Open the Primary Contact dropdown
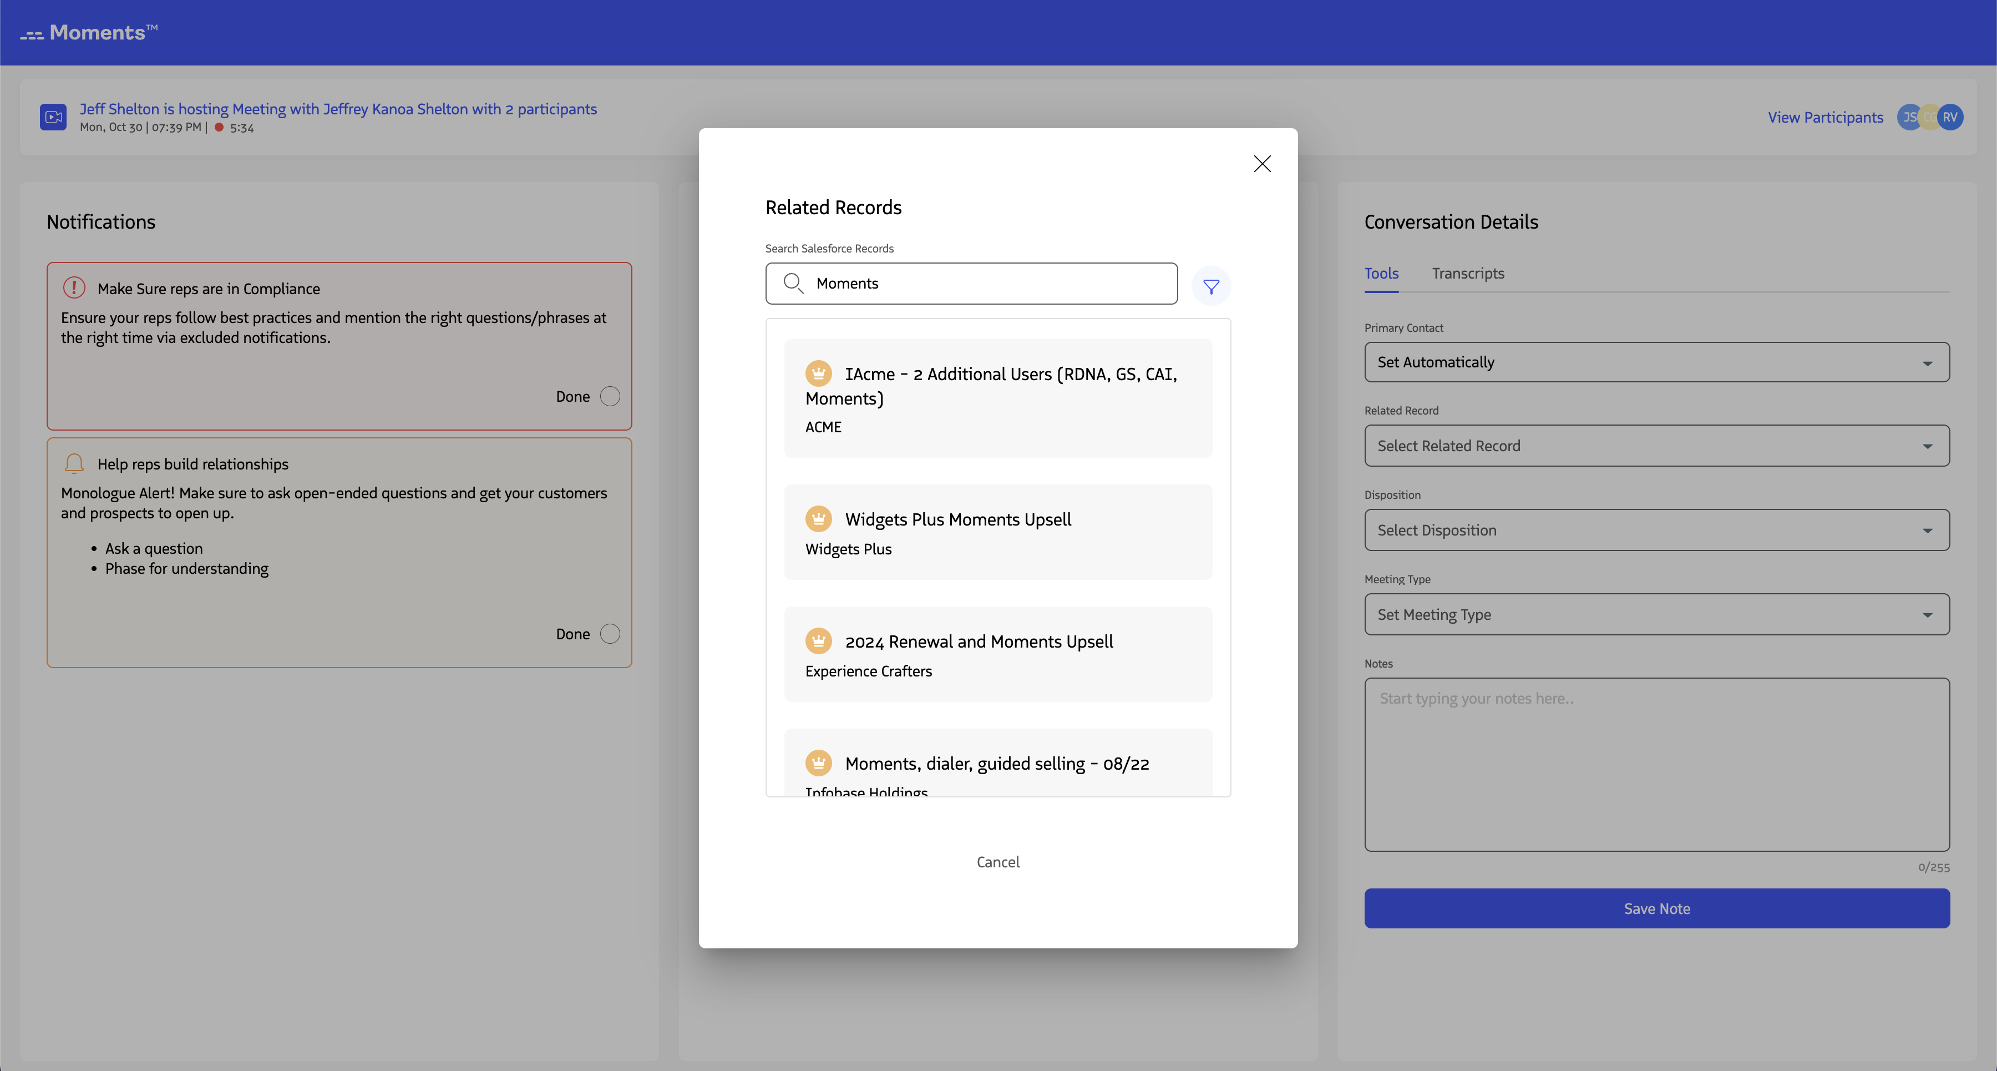 (x=1656, y=362)
